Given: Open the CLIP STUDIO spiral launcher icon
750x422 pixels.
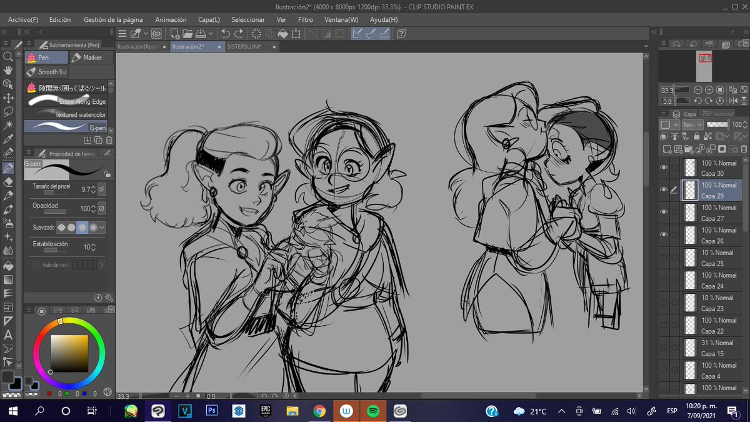Looking at the screenshot, I should pos(156,34).
